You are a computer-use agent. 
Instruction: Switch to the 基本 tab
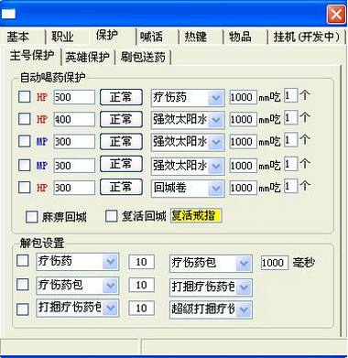[17, 37]
